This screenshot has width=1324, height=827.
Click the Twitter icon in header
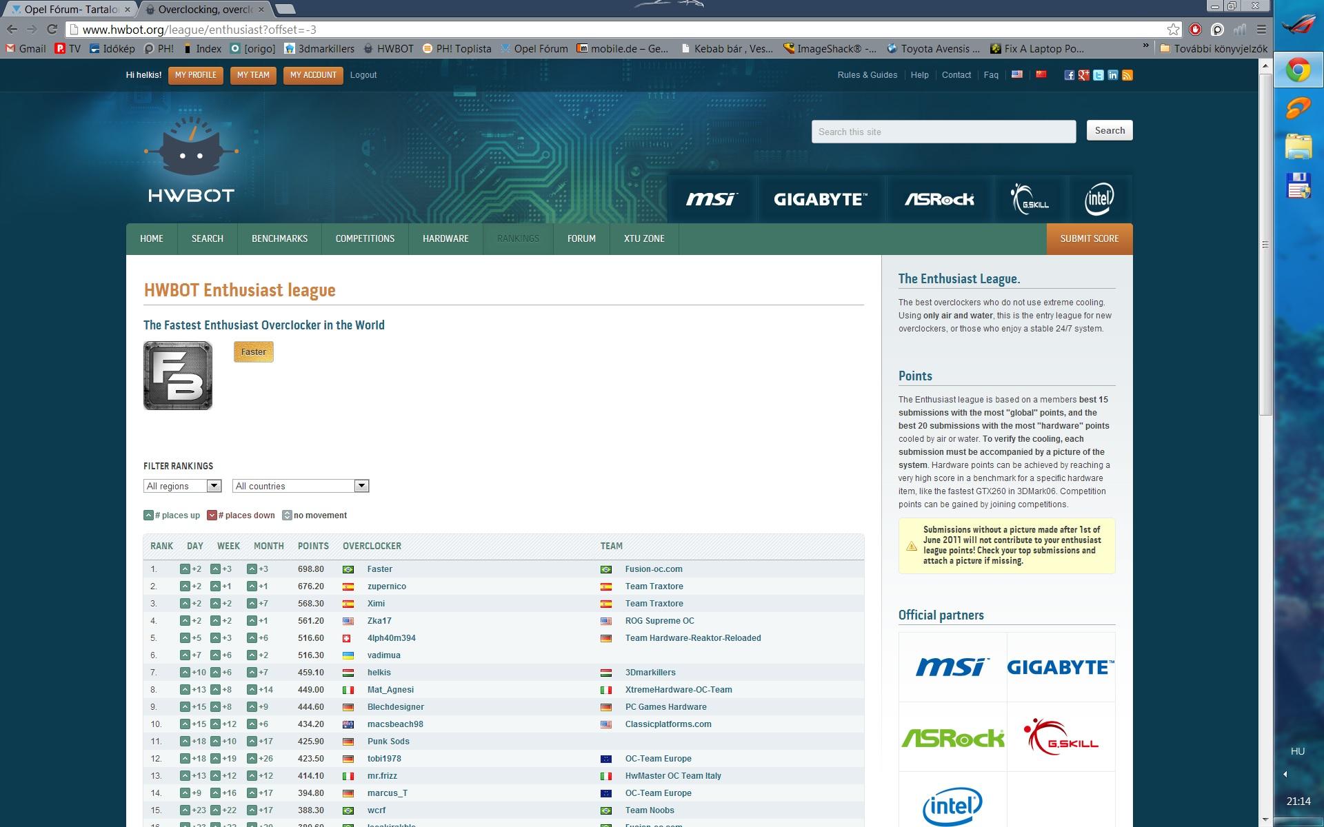pos(1098,75)
